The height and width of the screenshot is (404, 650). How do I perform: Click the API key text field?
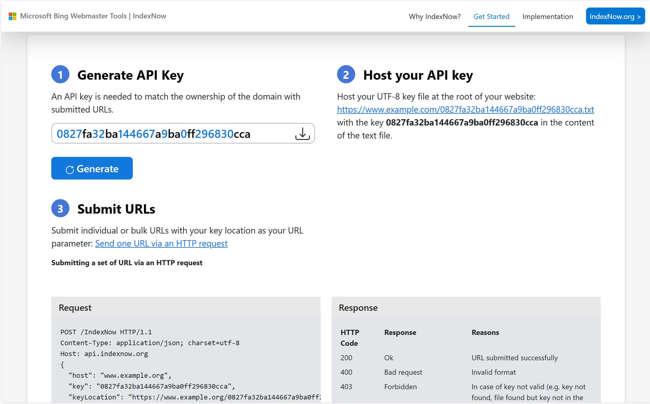[x=183, y=133]
